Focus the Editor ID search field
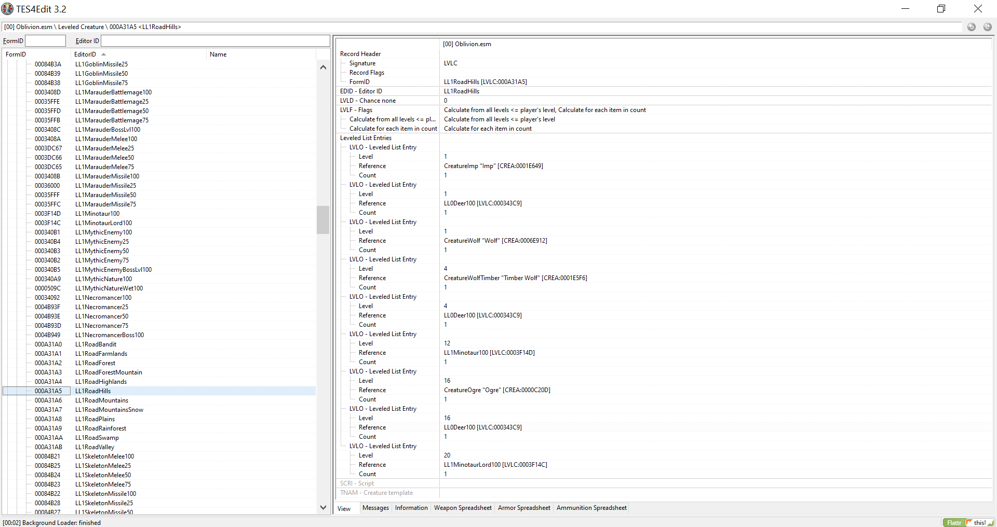 click(215, 41)
